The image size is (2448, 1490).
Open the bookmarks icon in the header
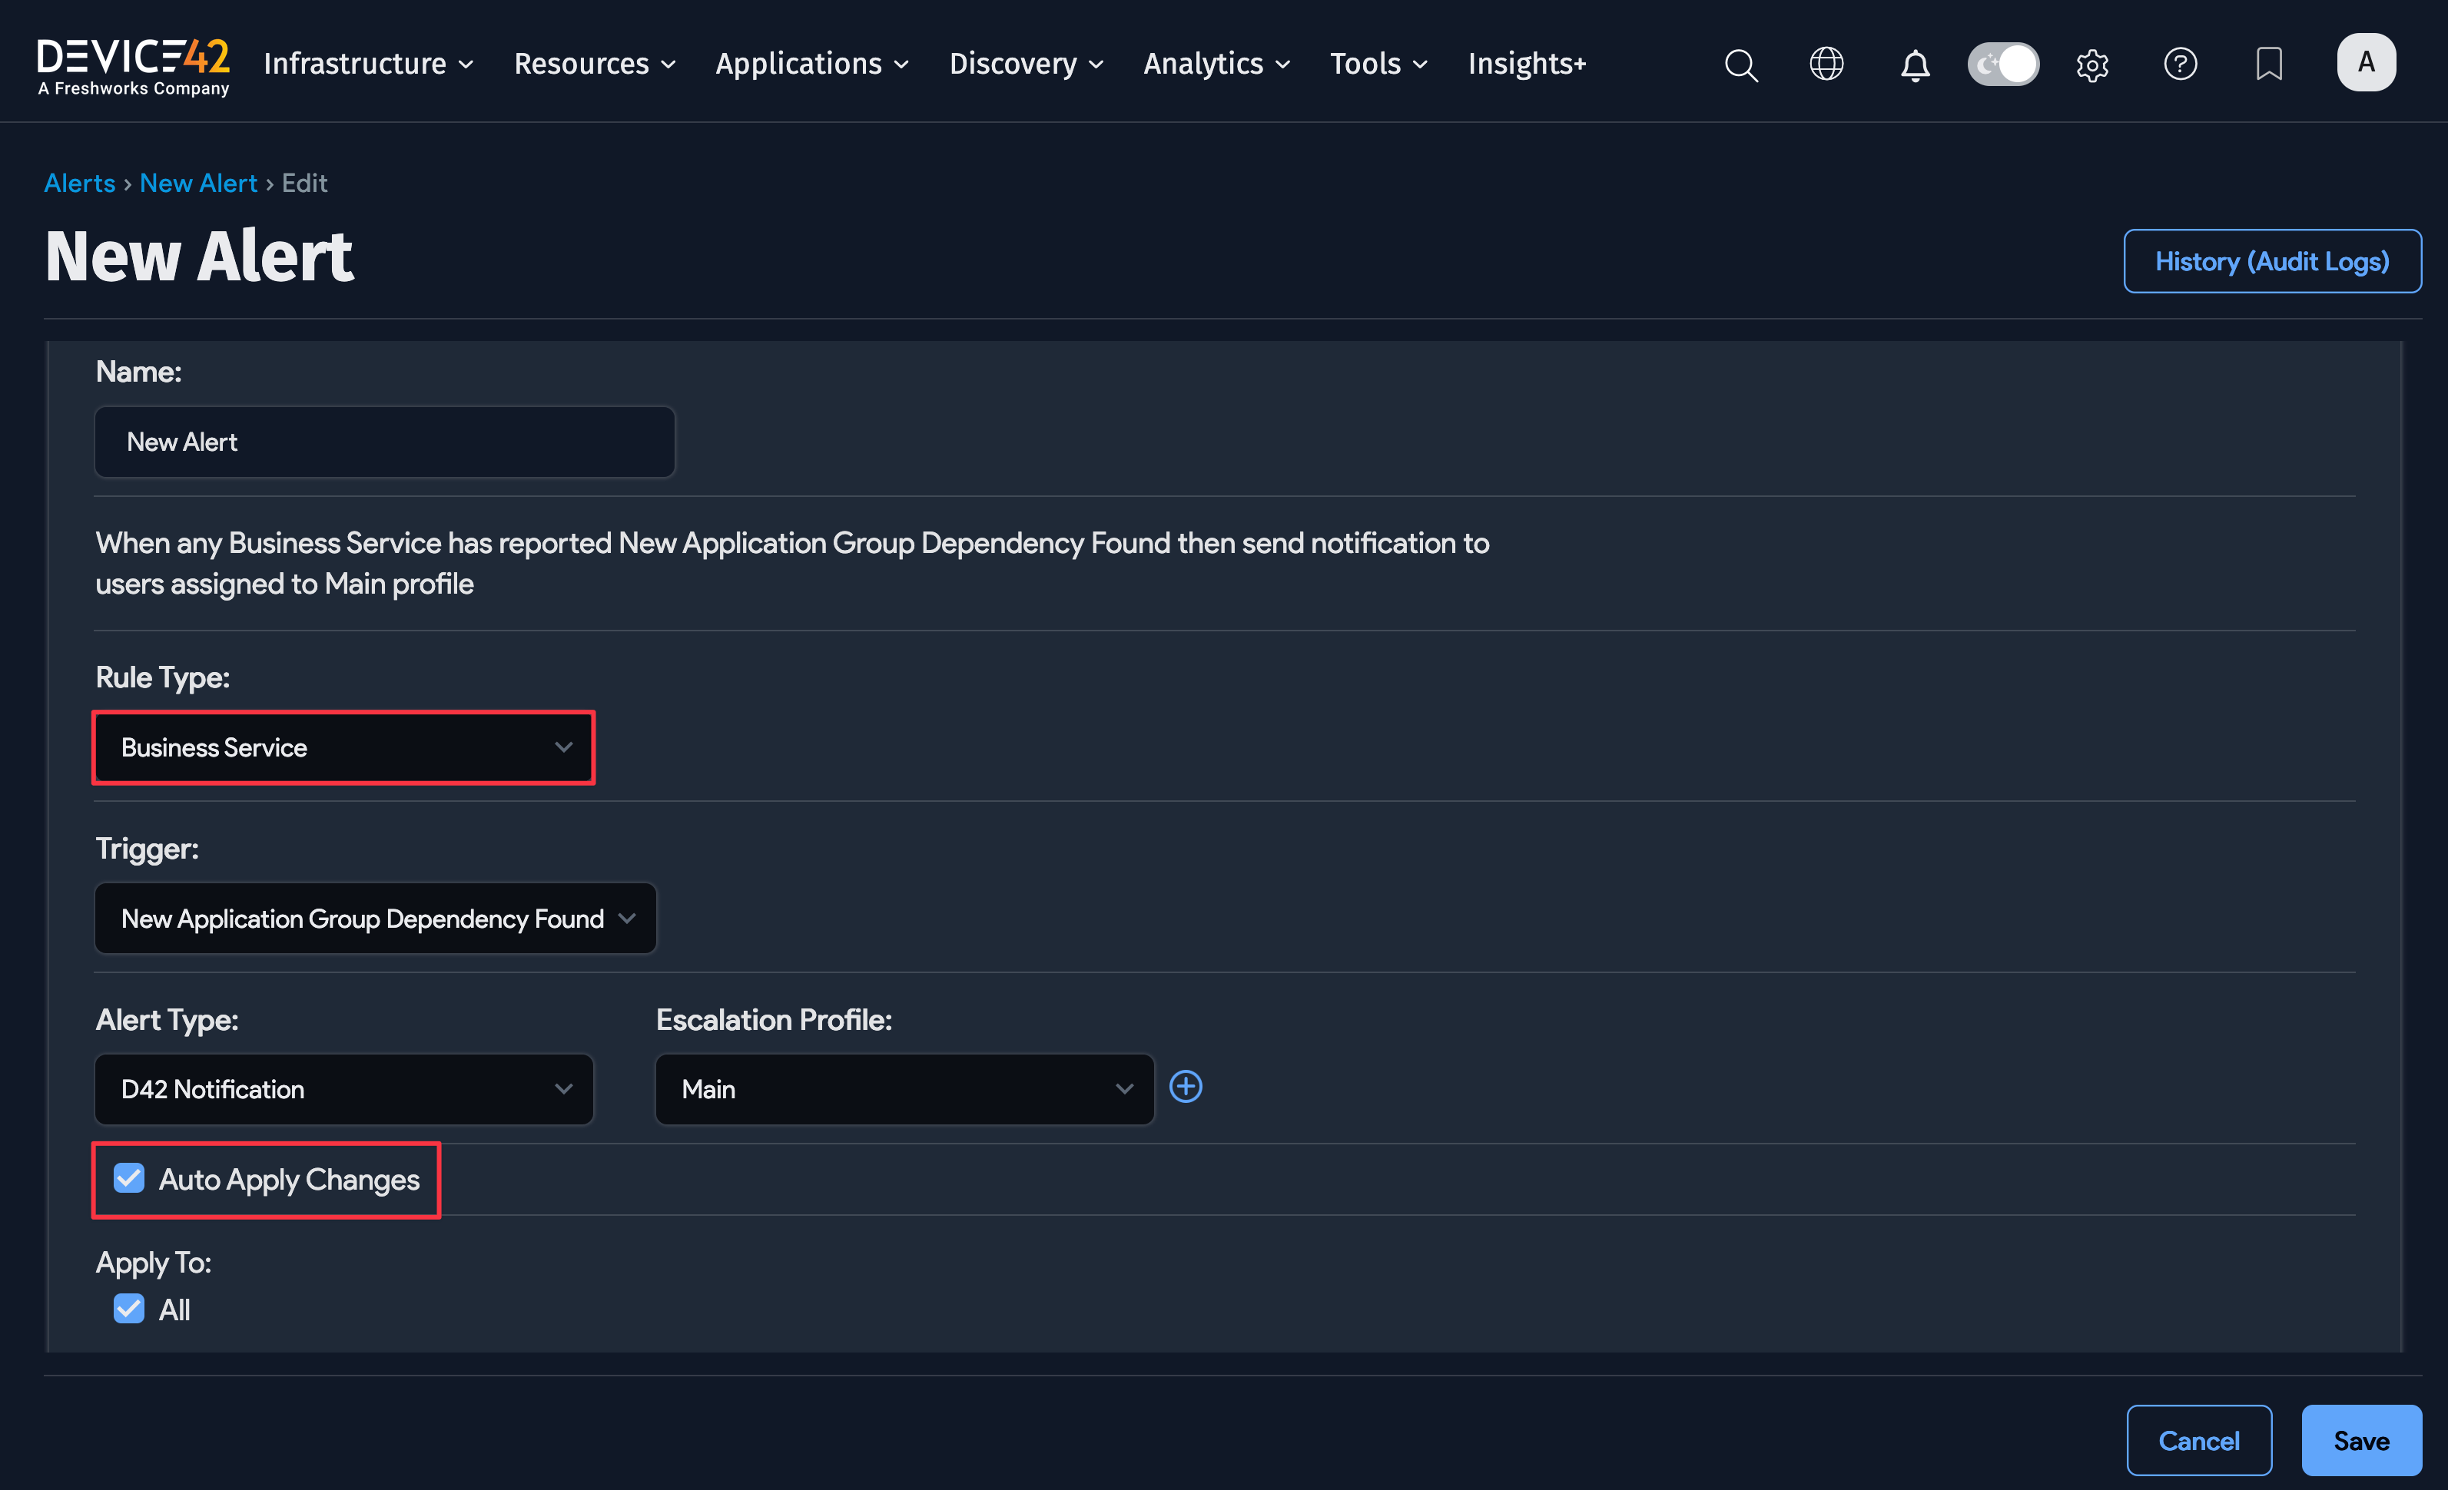pos(2268,64)
